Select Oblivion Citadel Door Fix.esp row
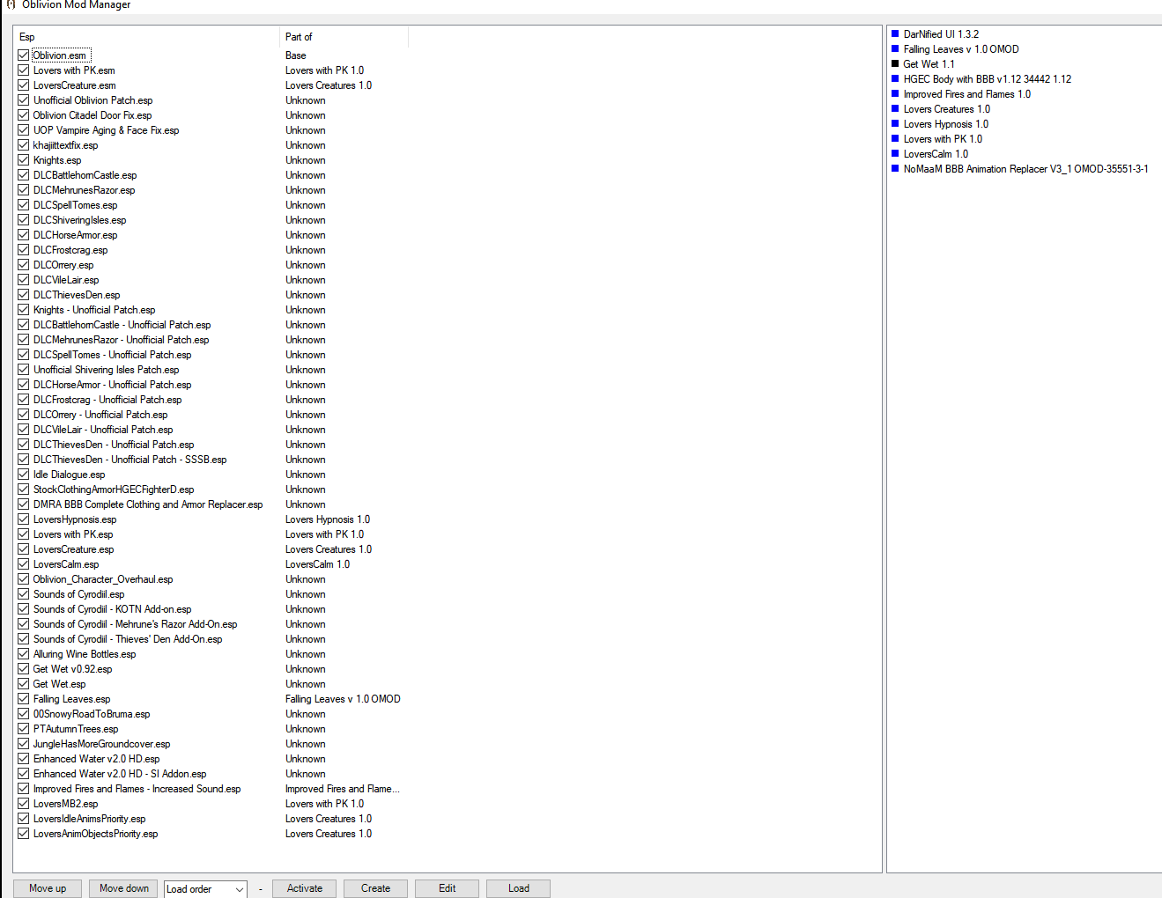1162x898 pixels. [93, 115]
